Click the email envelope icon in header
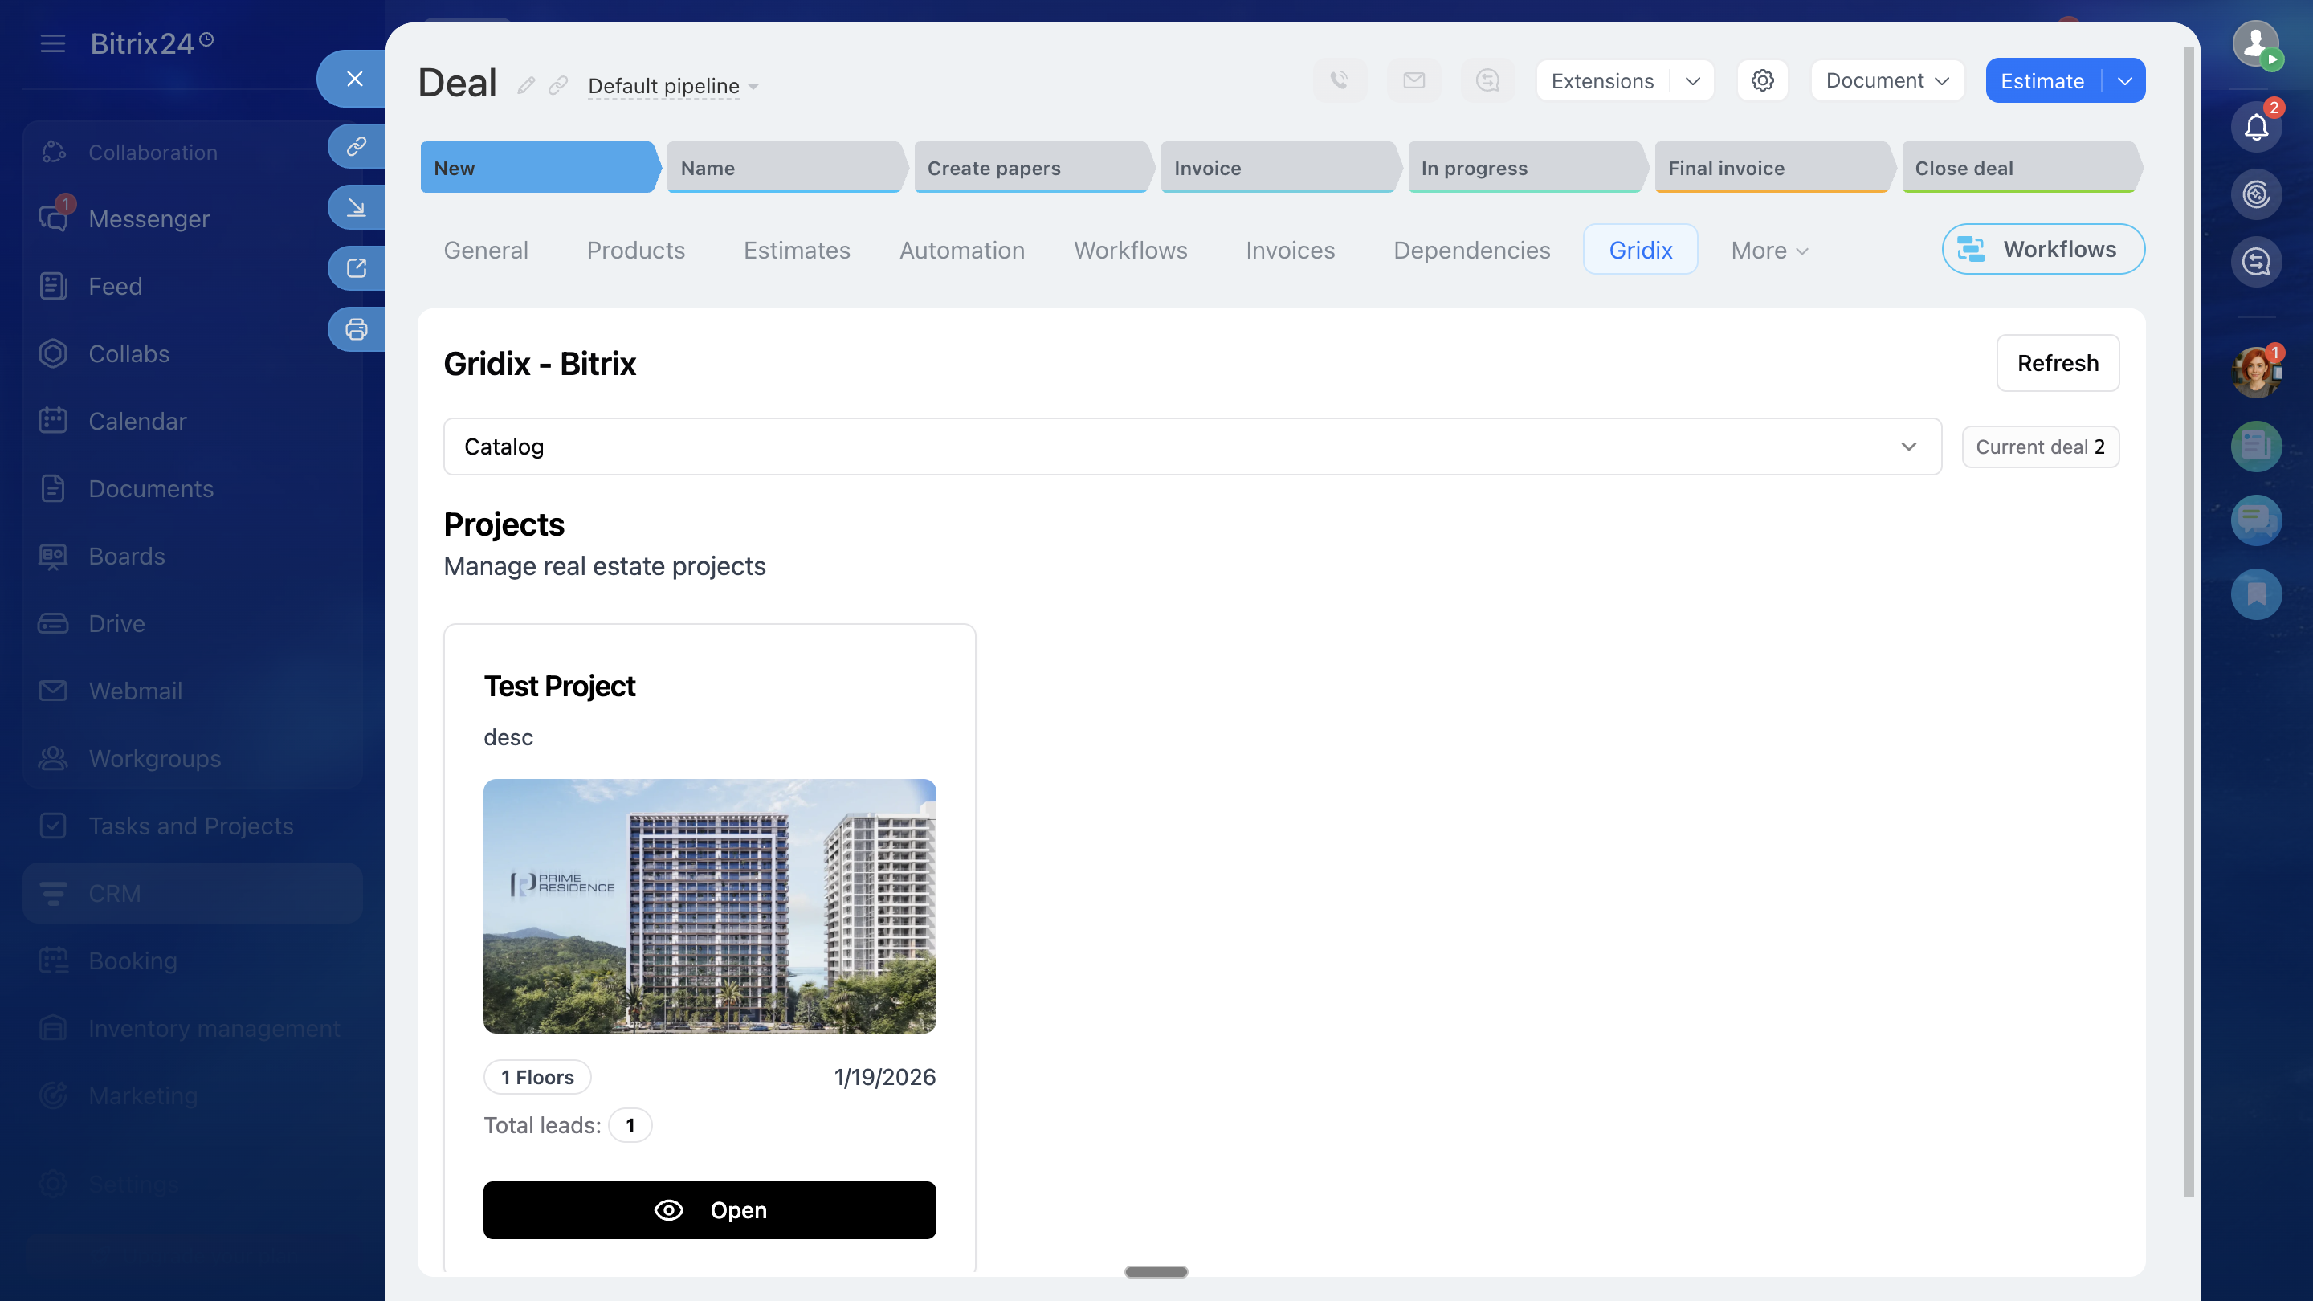 [x=1413, y=81]
